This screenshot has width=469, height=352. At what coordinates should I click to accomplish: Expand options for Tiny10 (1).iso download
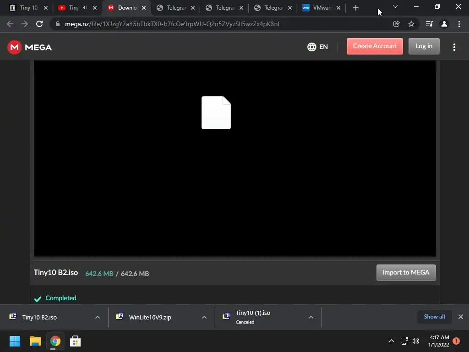[x=311, y=317]
